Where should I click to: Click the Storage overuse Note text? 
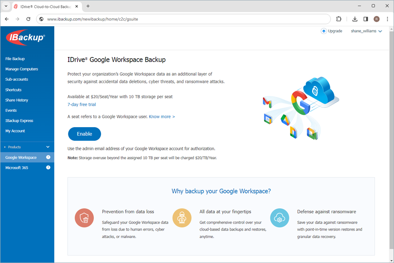point(142,158)
